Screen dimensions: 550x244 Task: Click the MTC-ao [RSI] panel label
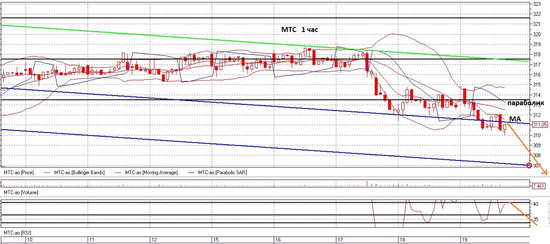pos(18,232)
